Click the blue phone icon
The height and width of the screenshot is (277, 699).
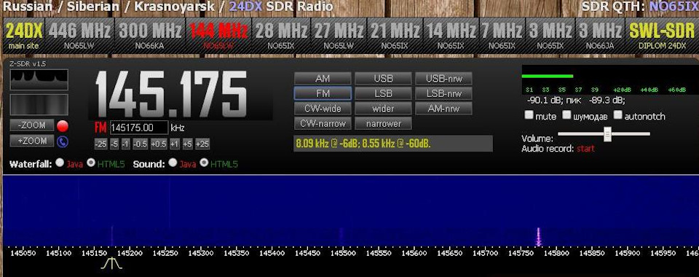(63, 141)
